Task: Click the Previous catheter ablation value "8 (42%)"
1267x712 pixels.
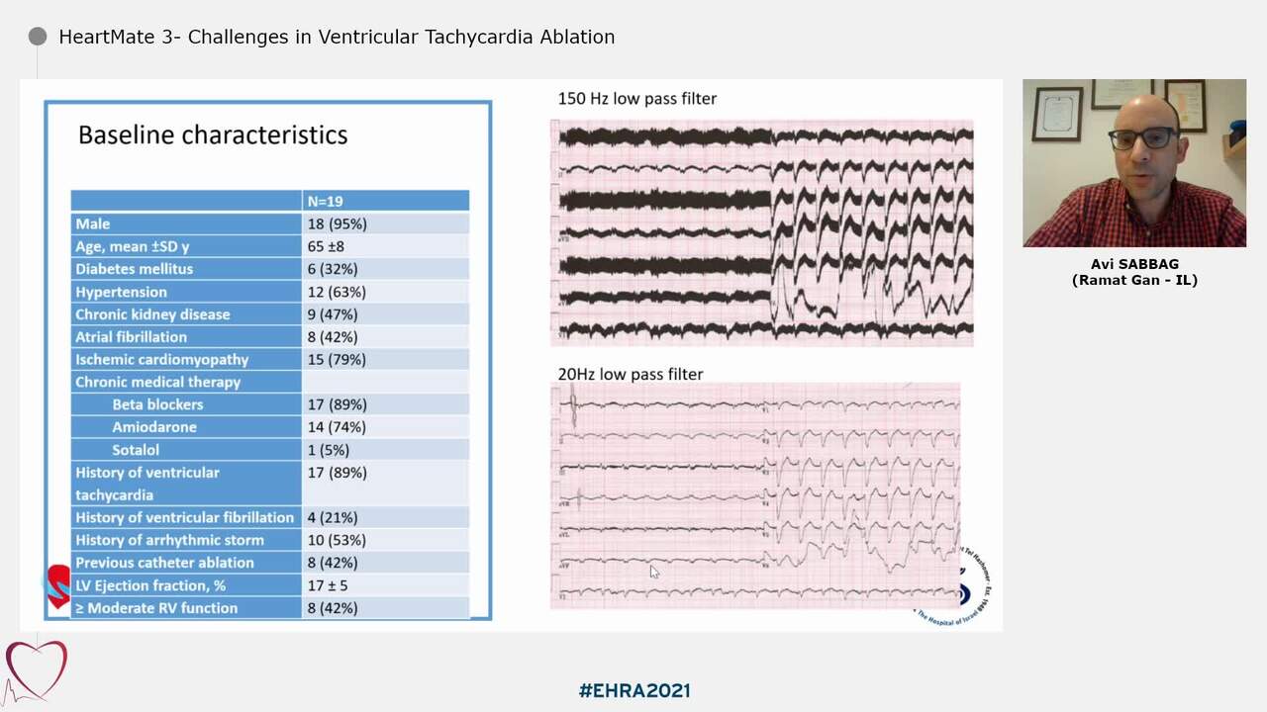Action: click(333, 563)
